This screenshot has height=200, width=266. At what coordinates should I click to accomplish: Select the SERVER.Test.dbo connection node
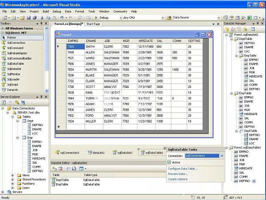pyautogui.click(x=28, y=112)
